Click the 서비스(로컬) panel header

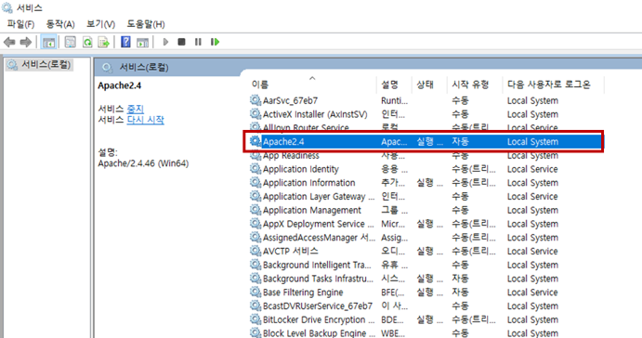[x=144, y=68]
